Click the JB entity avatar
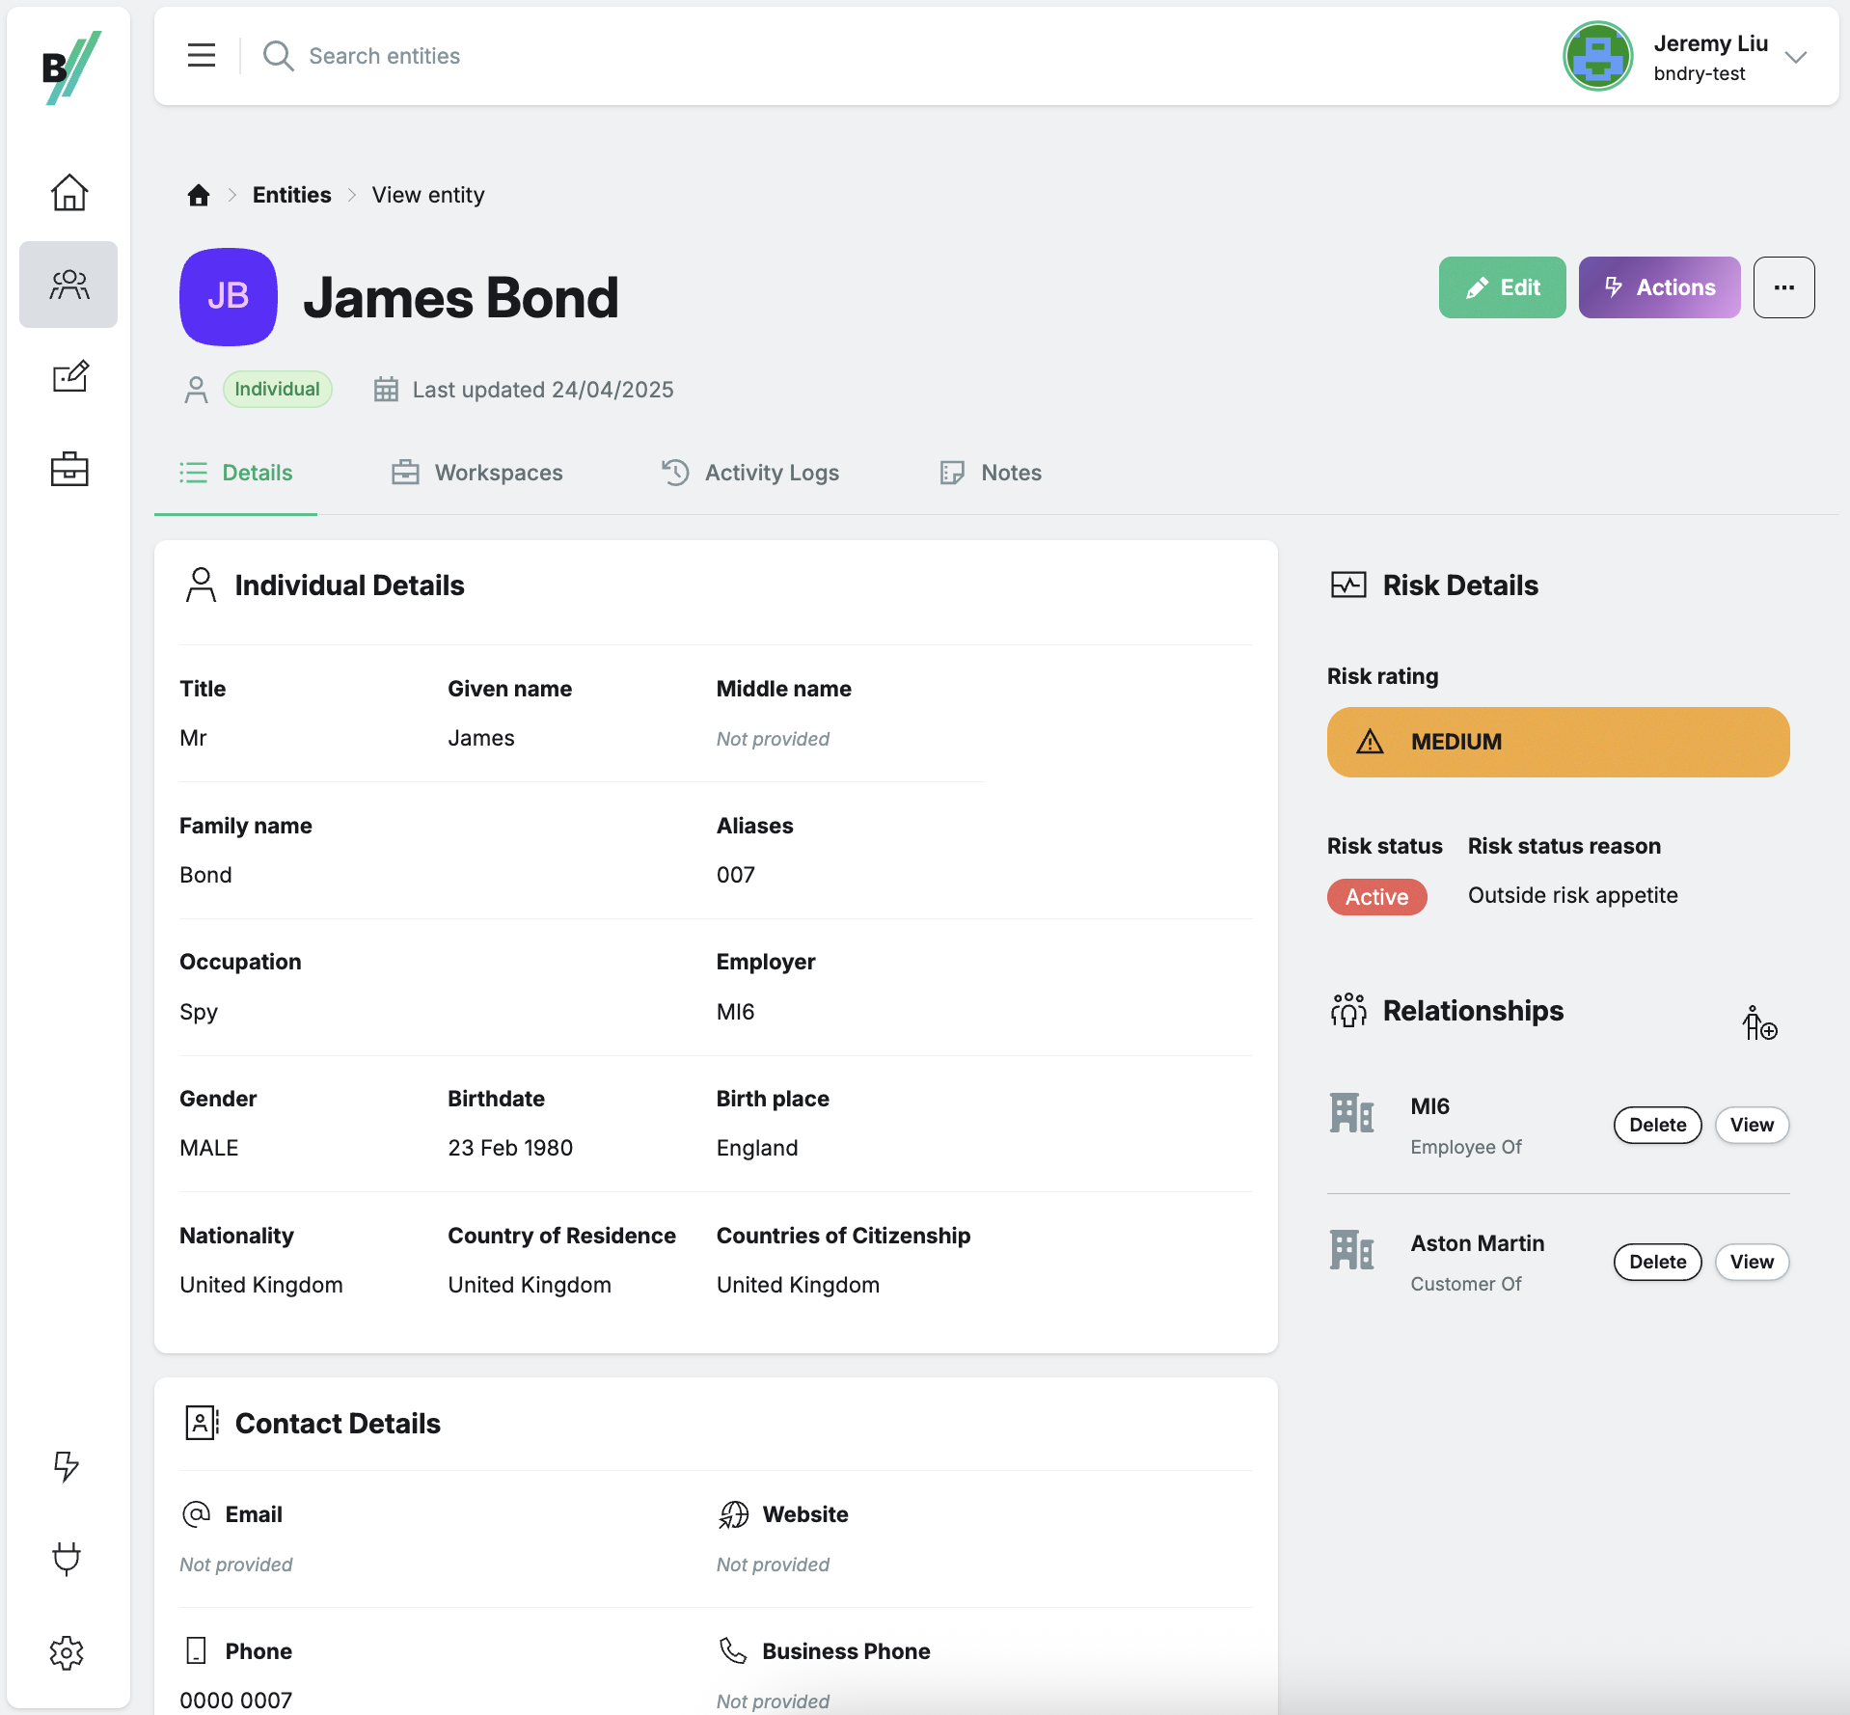 [x=229, y=297]
